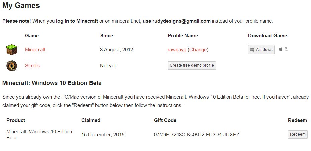Click the 15 December, 2015 claimed date

click(x=103, y=135)
